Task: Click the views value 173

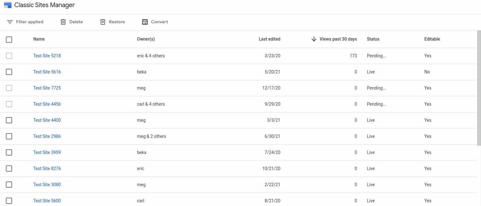Action: tap(353, 56)
